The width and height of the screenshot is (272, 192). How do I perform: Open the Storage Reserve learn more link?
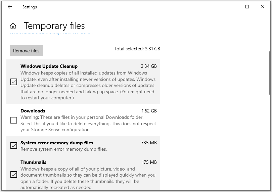[51, 34]
